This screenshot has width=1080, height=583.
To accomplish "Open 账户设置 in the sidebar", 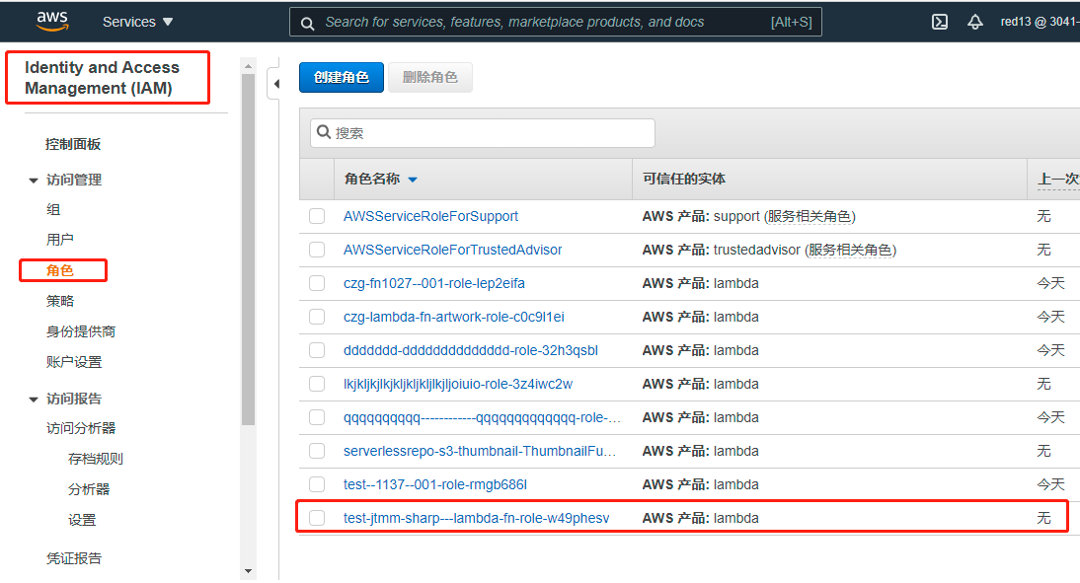I will click(x=74, y=362).
